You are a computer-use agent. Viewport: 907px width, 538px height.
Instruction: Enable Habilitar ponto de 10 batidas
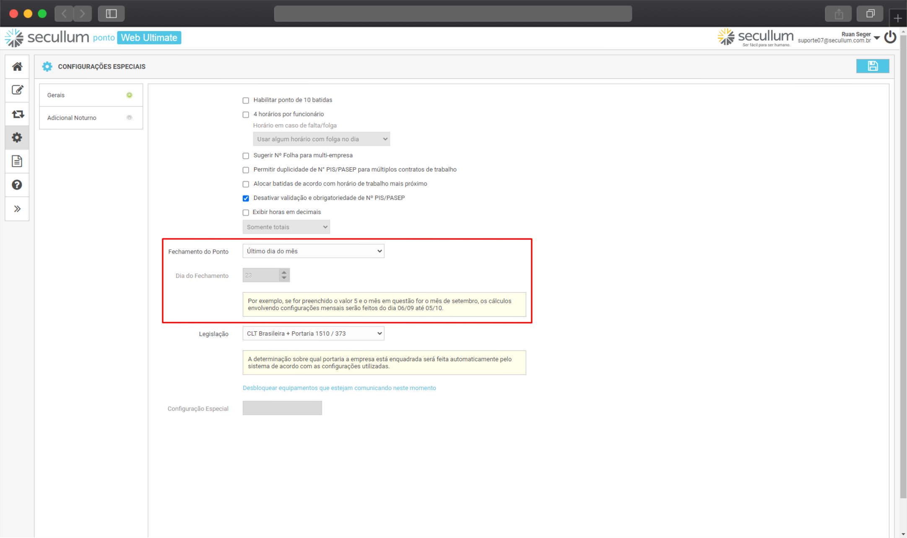(x=246, y=101)
